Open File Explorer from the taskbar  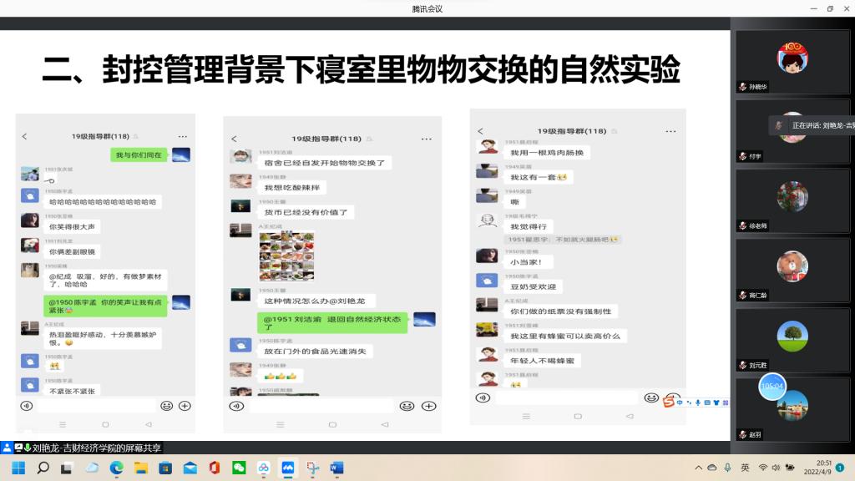pos(141,468)
